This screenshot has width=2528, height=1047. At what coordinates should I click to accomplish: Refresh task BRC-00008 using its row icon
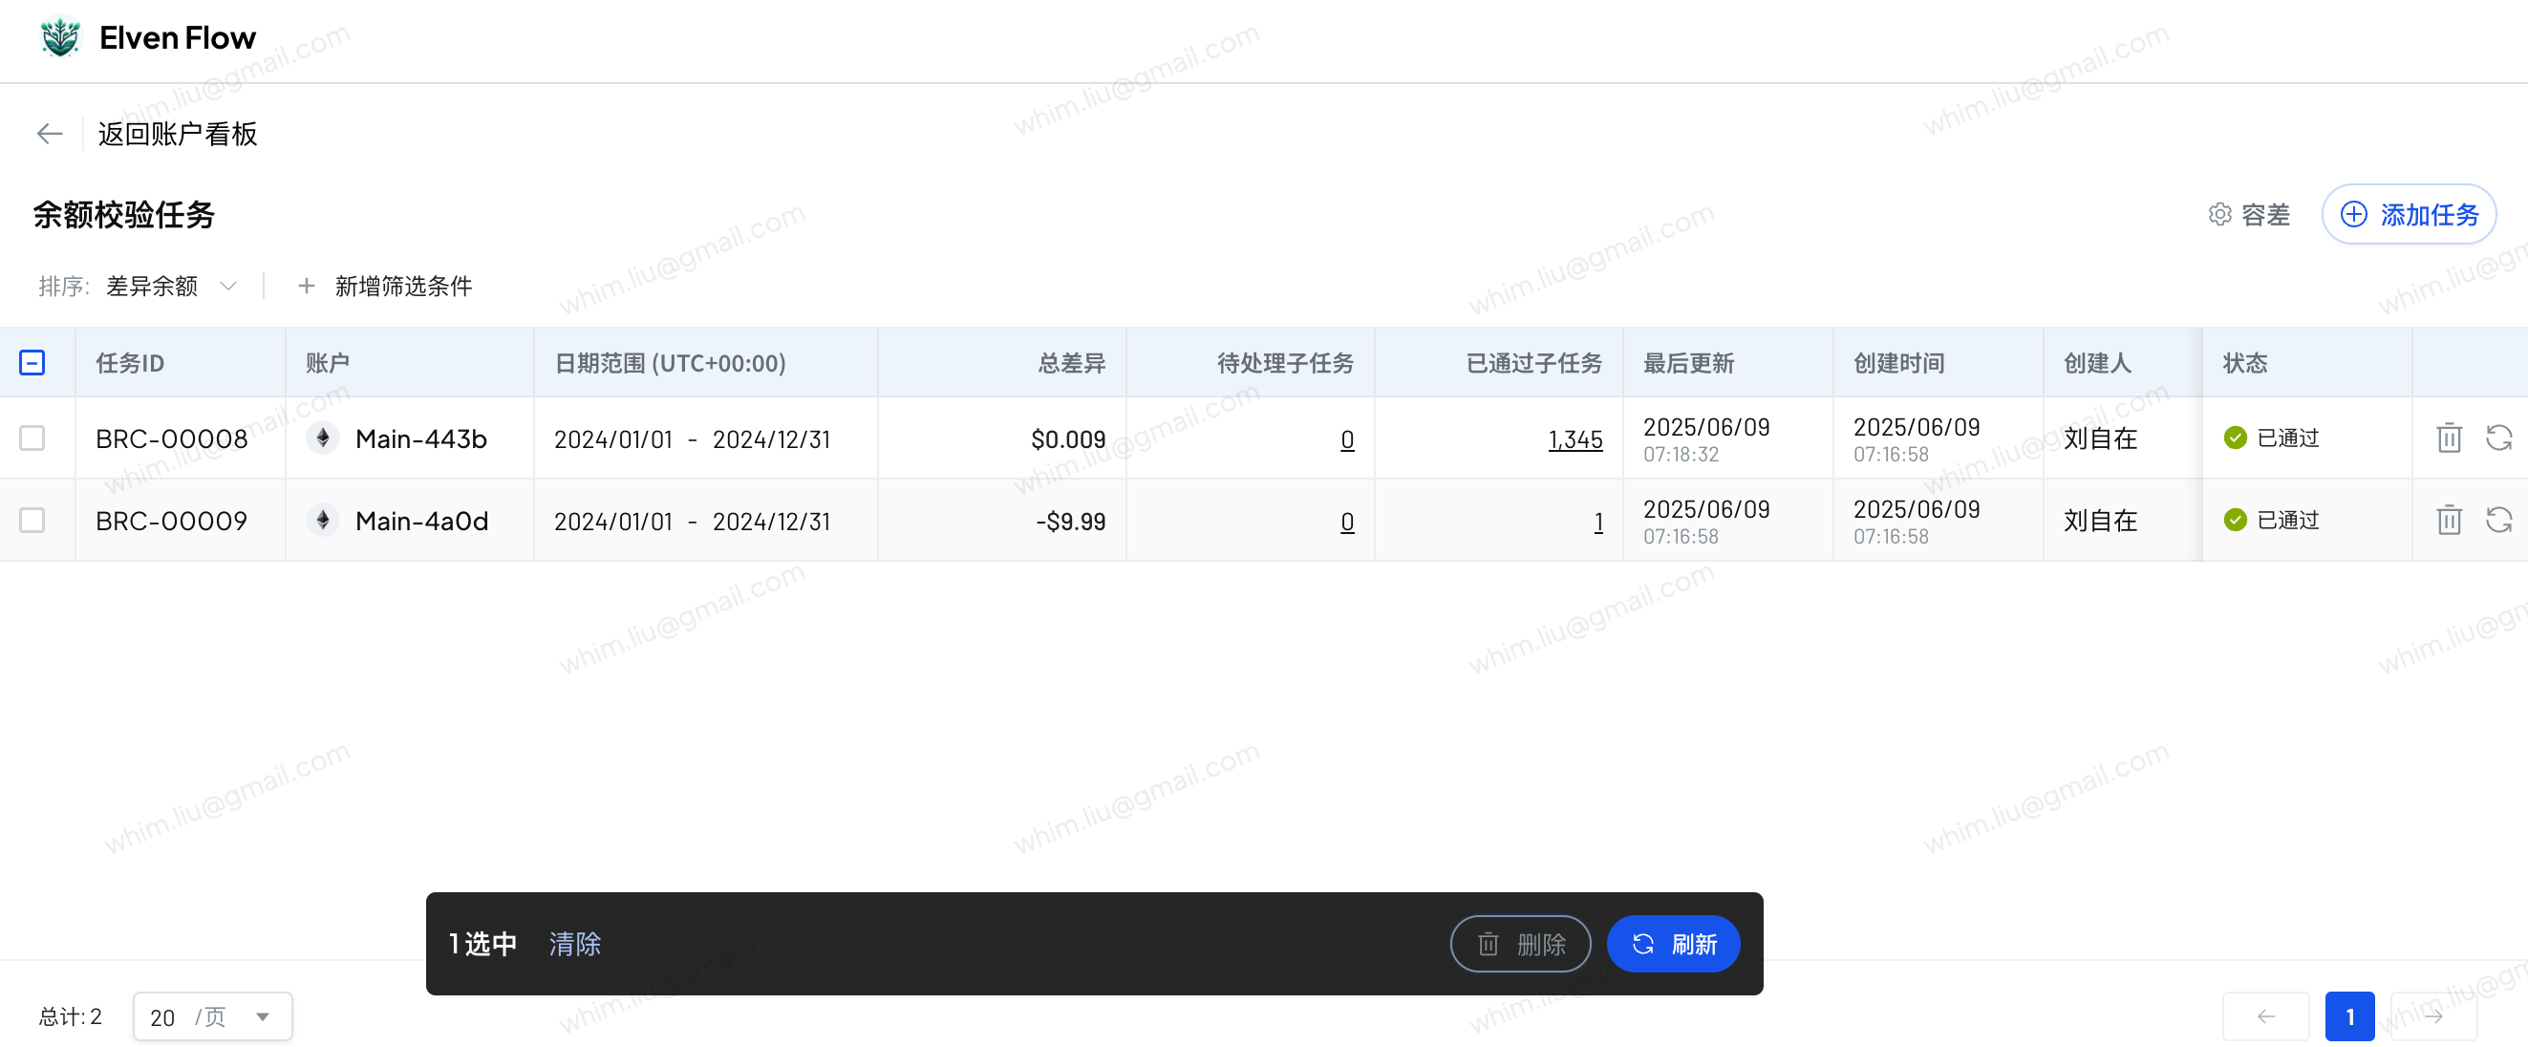tap(2498, 438)
